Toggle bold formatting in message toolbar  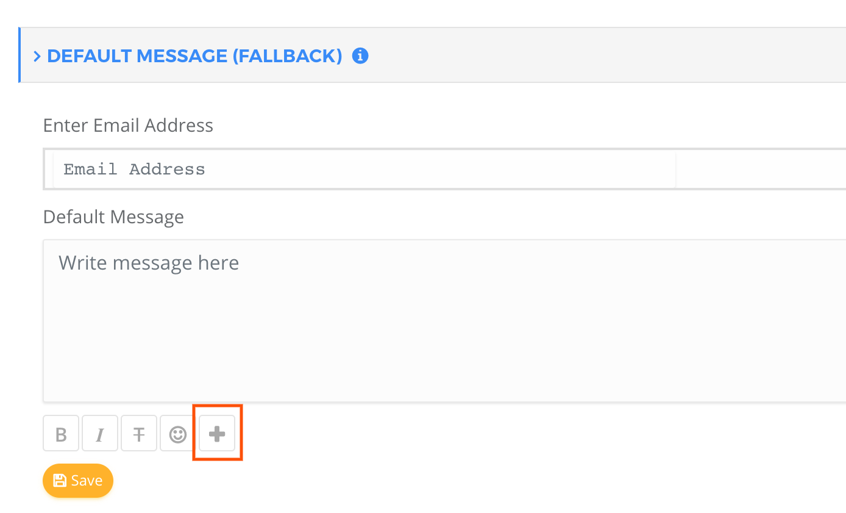pos(61,434)
